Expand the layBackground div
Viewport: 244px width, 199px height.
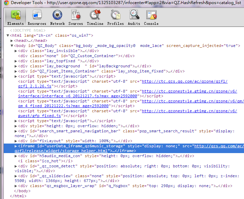point(16,66)
